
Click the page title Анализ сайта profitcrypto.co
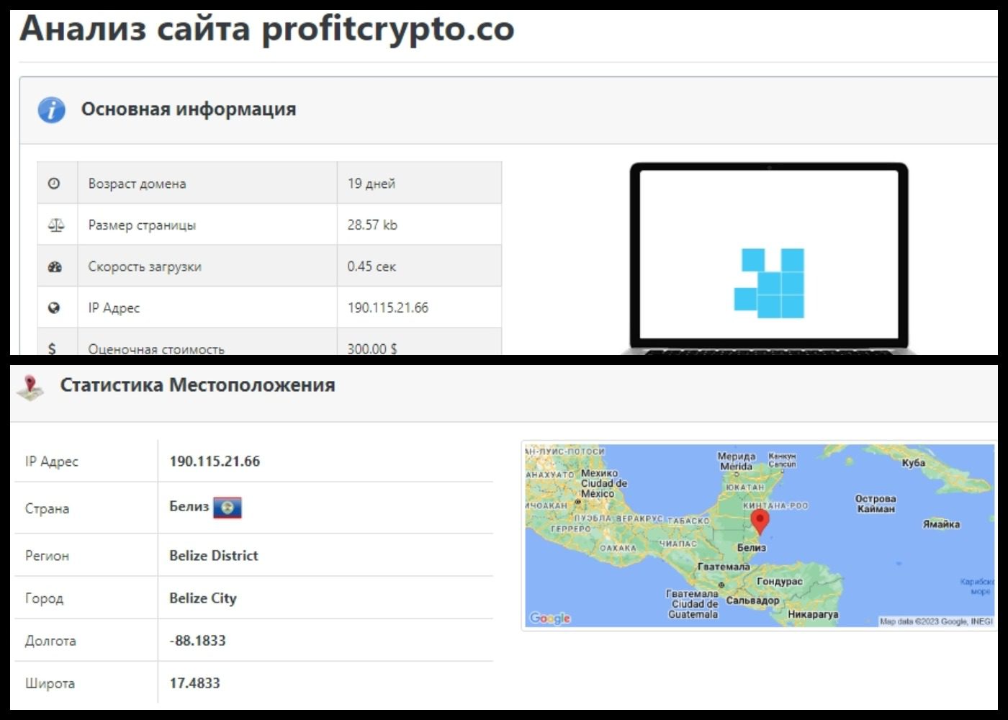(x=267, y=30)
